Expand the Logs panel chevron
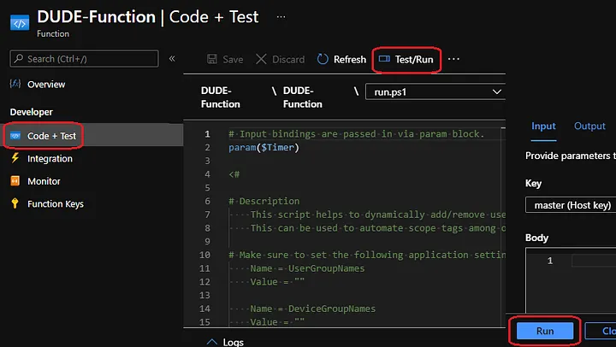Screen dimensions: 616x347 [211, 342]
